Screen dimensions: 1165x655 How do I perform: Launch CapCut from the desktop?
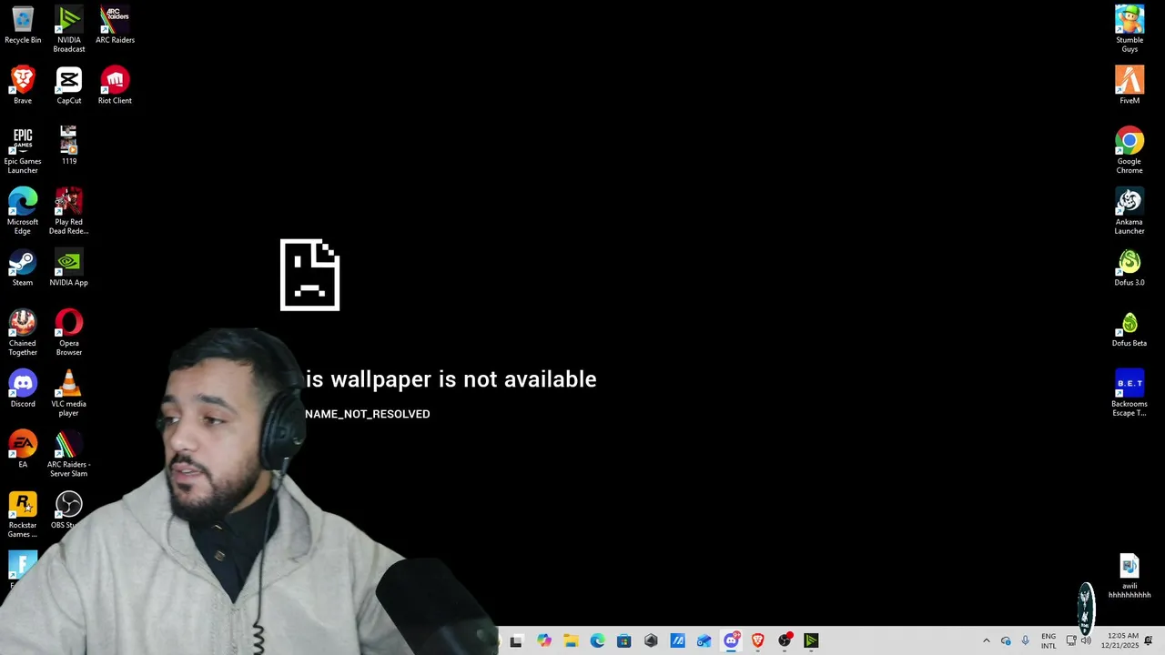pyautogui.click(x=69, y=86)
